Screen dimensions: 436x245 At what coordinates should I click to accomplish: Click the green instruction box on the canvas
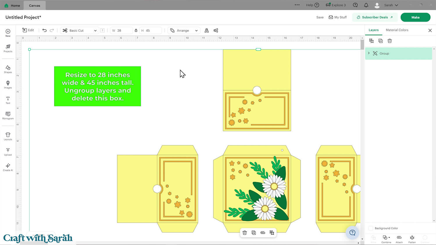[97, 86]
